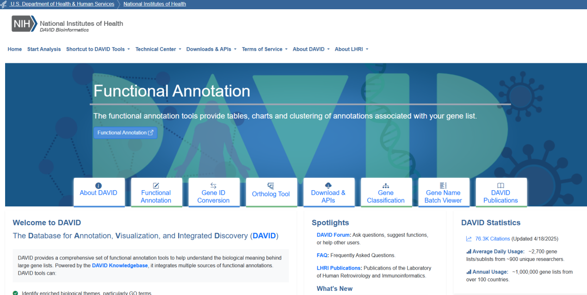Image resolution: width=587 pixels, height=295 pixels.
Task: Open the About DAVID card
Action: 99,193
